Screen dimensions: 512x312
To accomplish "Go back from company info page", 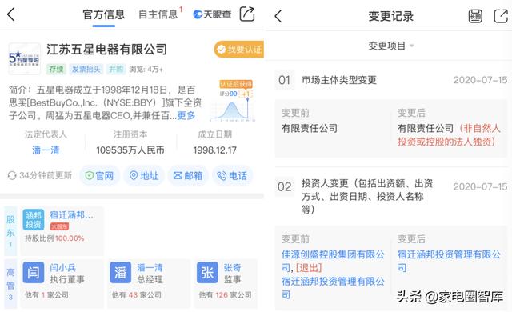I will [11, 14].
